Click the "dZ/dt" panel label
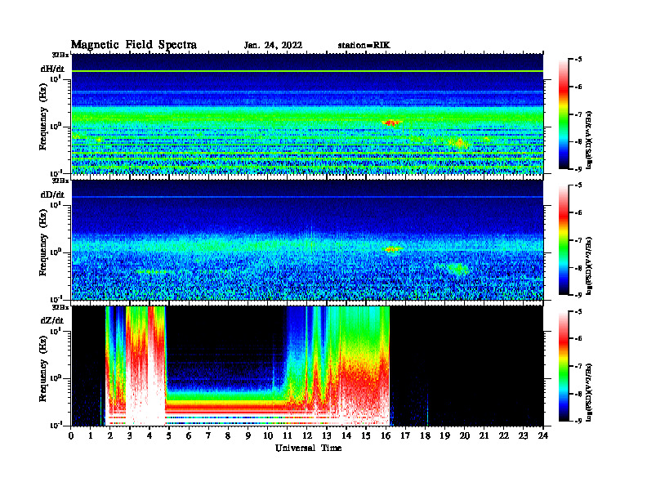This screenshot has width=647, height=500. [x=52, y=320]
